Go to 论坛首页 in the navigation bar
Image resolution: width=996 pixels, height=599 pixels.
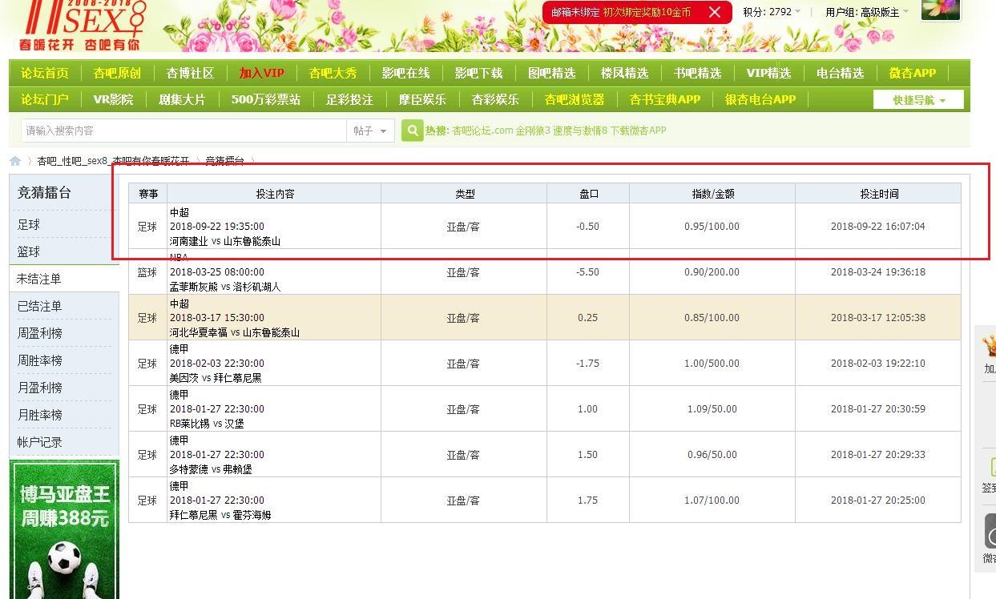click(45, 73)
